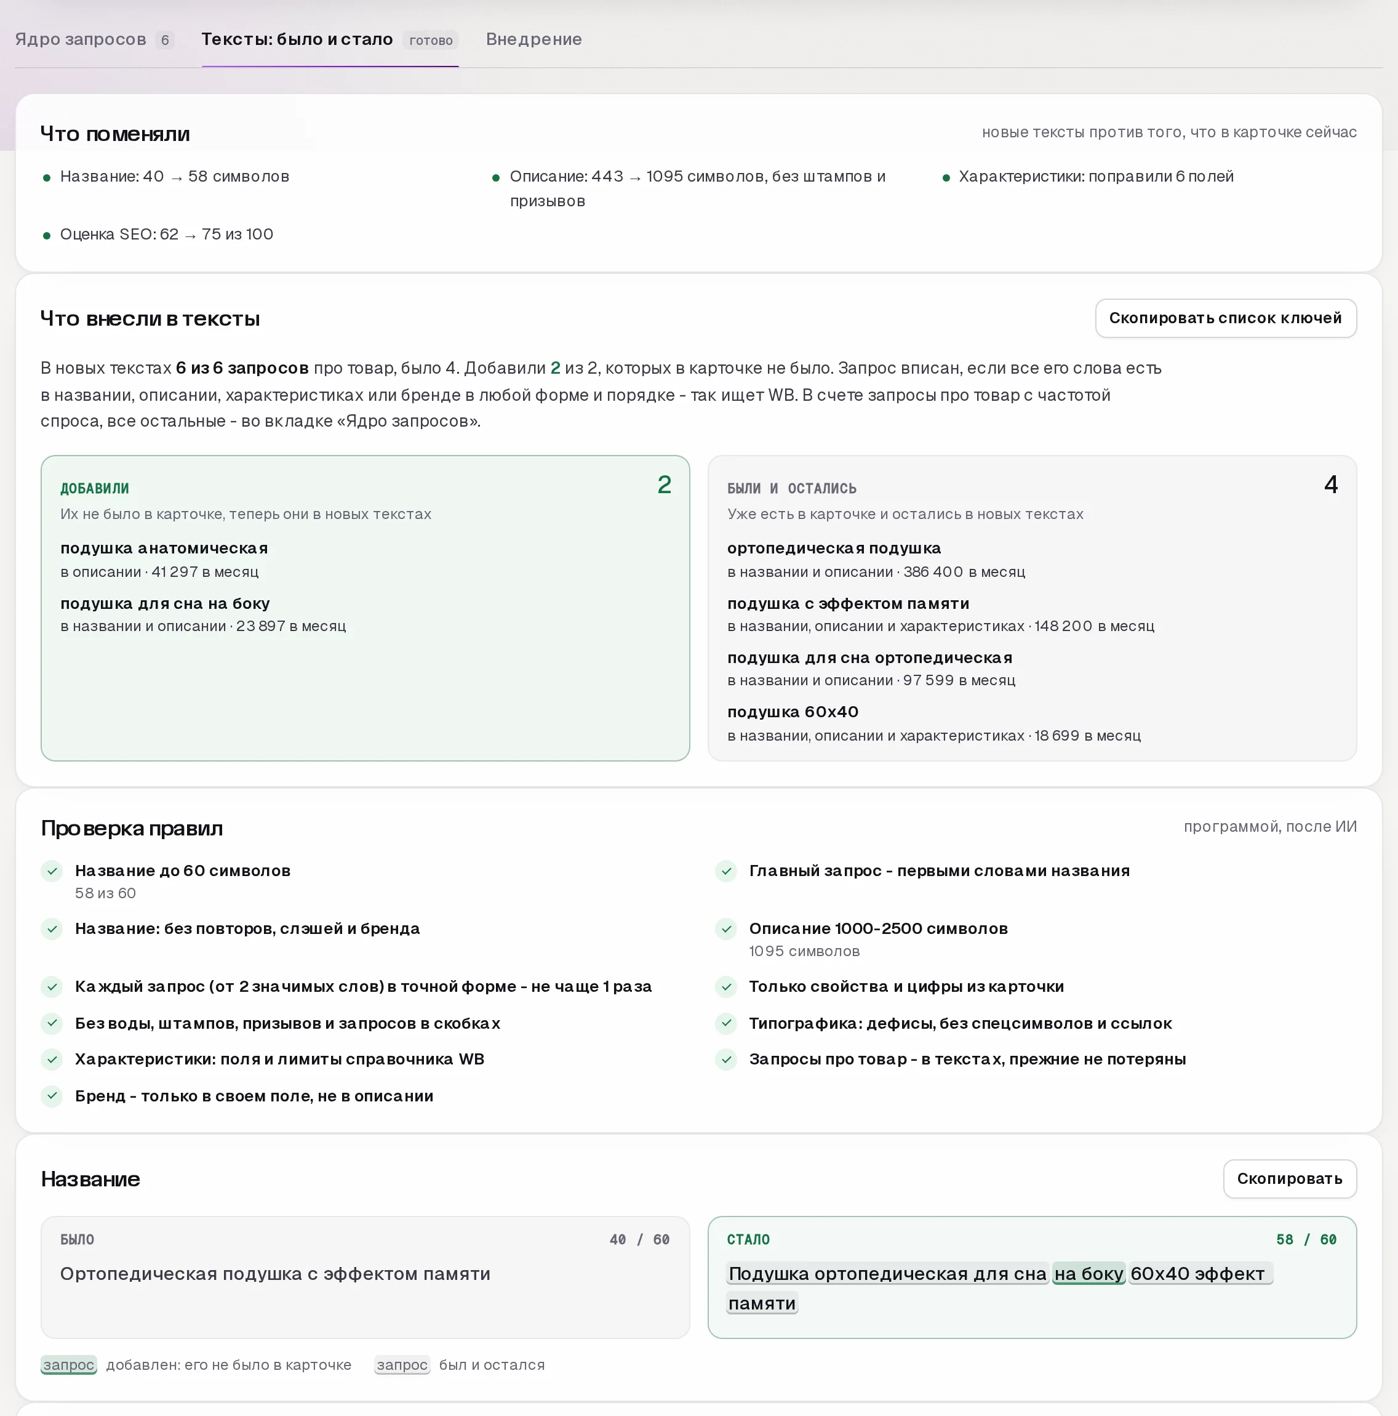Switch to the «Внедрение» tab
The image size is (1398, 1416).
tap(533, 39)
